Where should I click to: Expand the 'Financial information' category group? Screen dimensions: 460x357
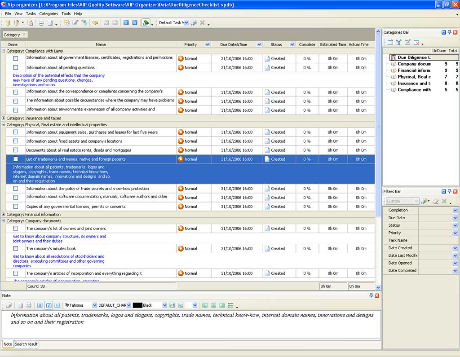(x=4, y=215)
